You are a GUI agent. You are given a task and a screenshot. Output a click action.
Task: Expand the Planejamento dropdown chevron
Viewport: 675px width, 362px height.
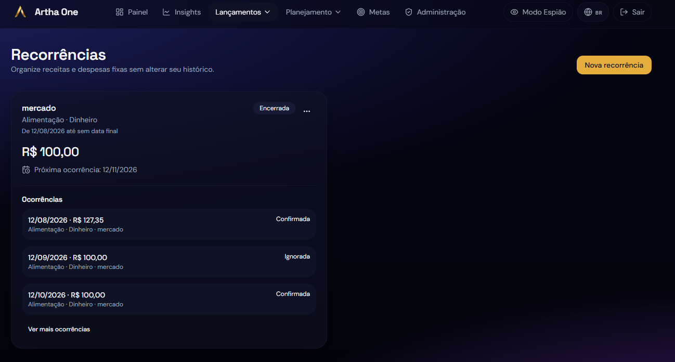[338, 12]
